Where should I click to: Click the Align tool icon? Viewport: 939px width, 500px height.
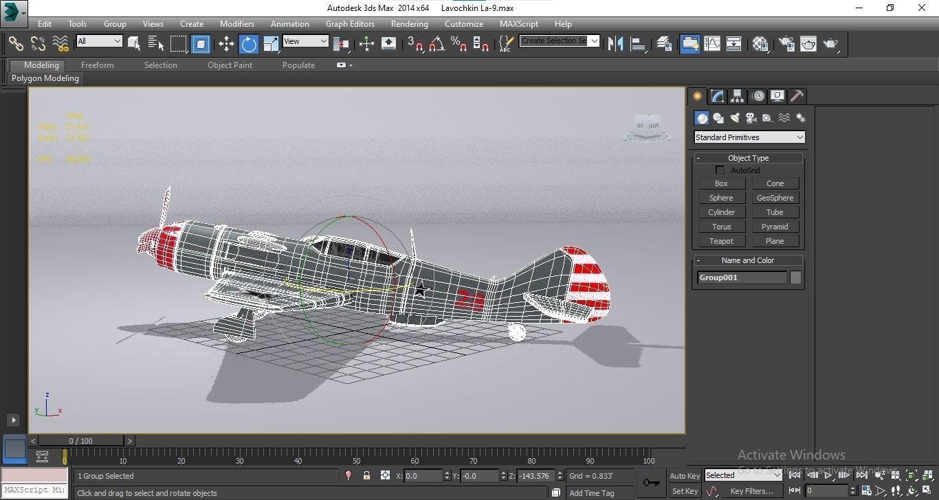coord(639,44)
